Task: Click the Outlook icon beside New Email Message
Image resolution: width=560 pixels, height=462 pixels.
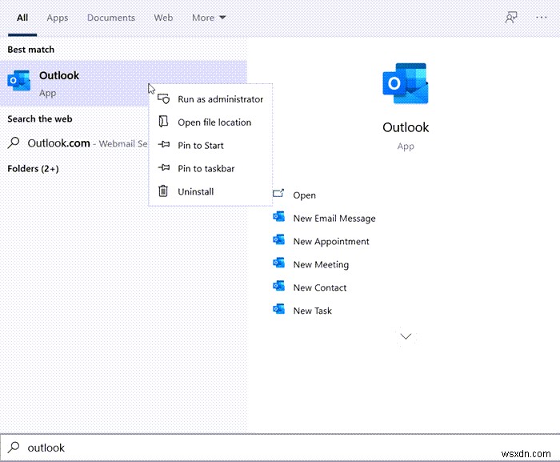Action: coord(278,217)
